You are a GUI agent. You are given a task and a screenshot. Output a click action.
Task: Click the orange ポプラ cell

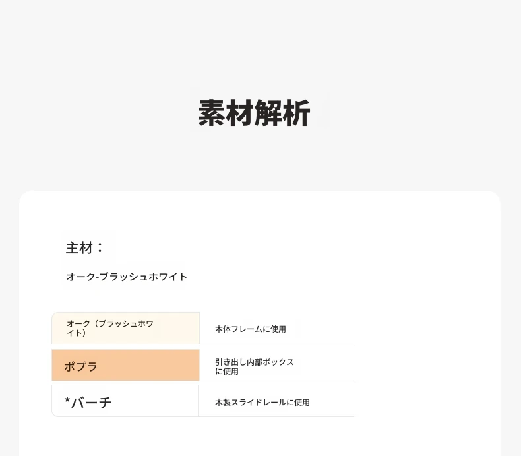(x=125, y=366)
